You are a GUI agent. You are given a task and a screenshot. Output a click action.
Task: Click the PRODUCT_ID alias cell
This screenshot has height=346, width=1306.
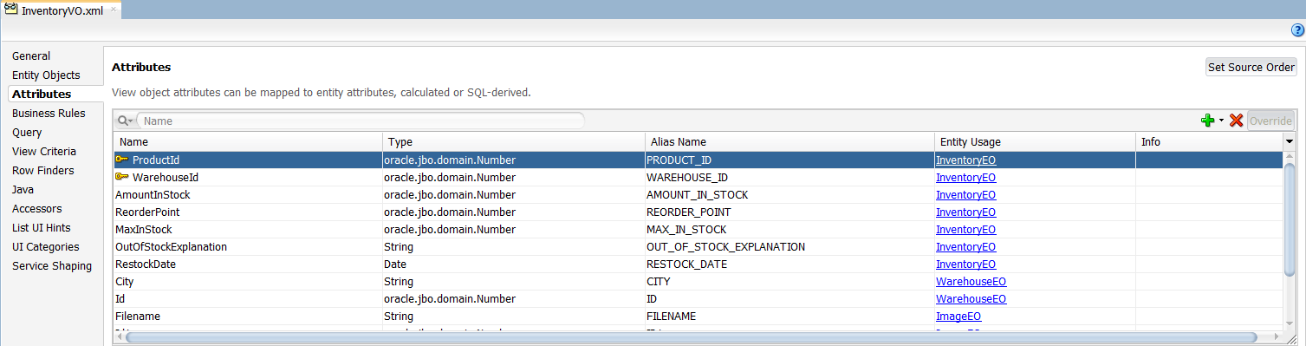coord(789,160)
